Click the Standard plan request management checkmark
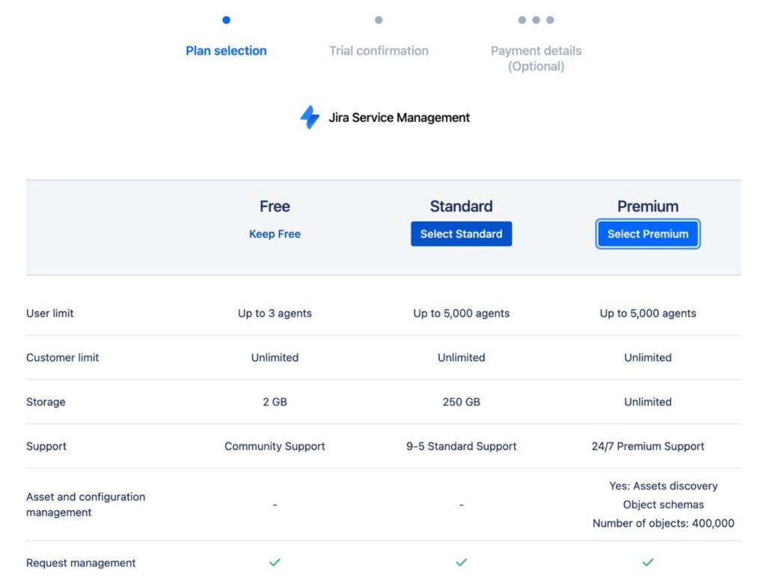Image resolution: width=766 pixels, height=583 pixels. 461,562
